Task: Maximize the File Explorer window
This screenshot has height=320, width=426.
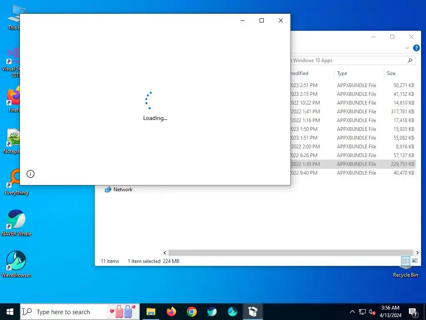Action: tap(392, 37)
